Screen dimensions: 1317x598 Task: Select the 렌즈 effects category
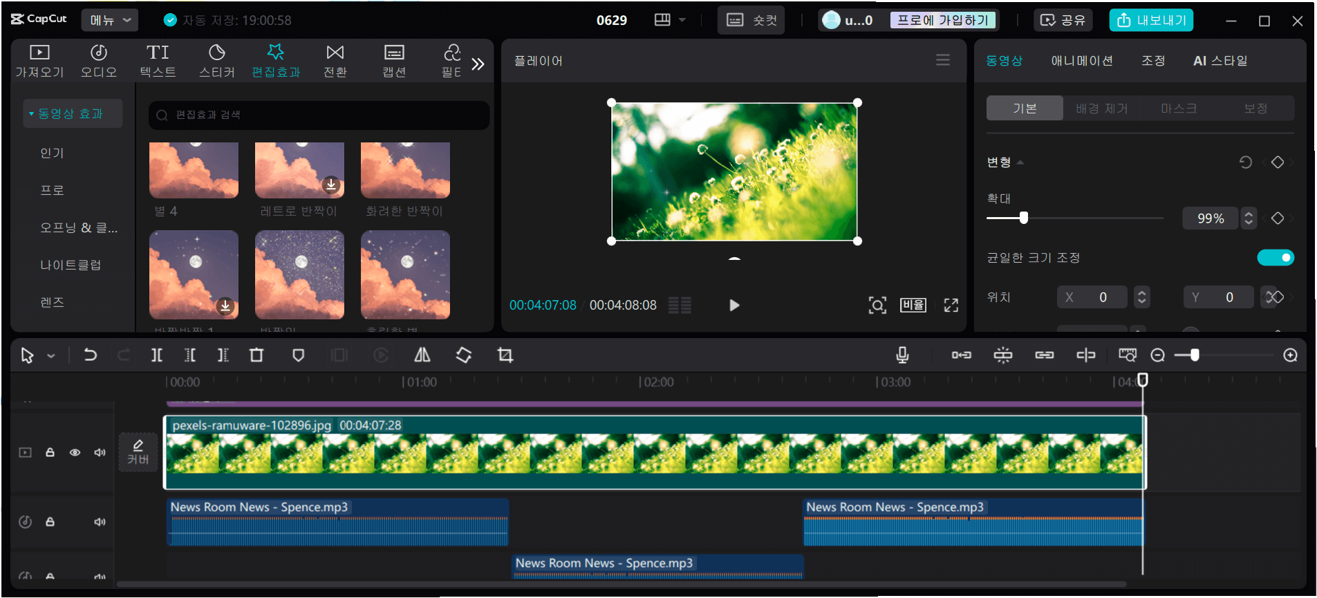coord(52,302)
